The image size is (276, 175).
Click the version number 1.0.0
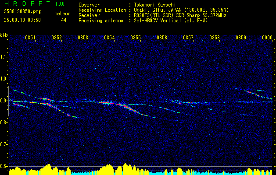click(x=60, y=4)
